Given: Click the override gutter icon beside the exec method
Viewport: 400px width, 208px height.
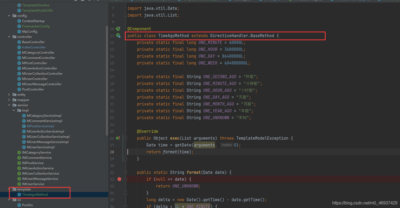Looking at the screenshot, I should pyautogui.click(x=118, y=138).
